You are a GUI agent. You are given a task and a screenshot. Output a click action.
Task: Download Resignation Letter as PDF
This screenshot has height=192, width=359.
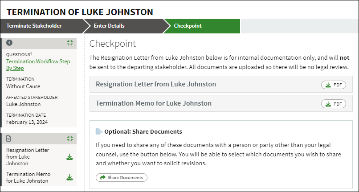[x=333, y=85]
